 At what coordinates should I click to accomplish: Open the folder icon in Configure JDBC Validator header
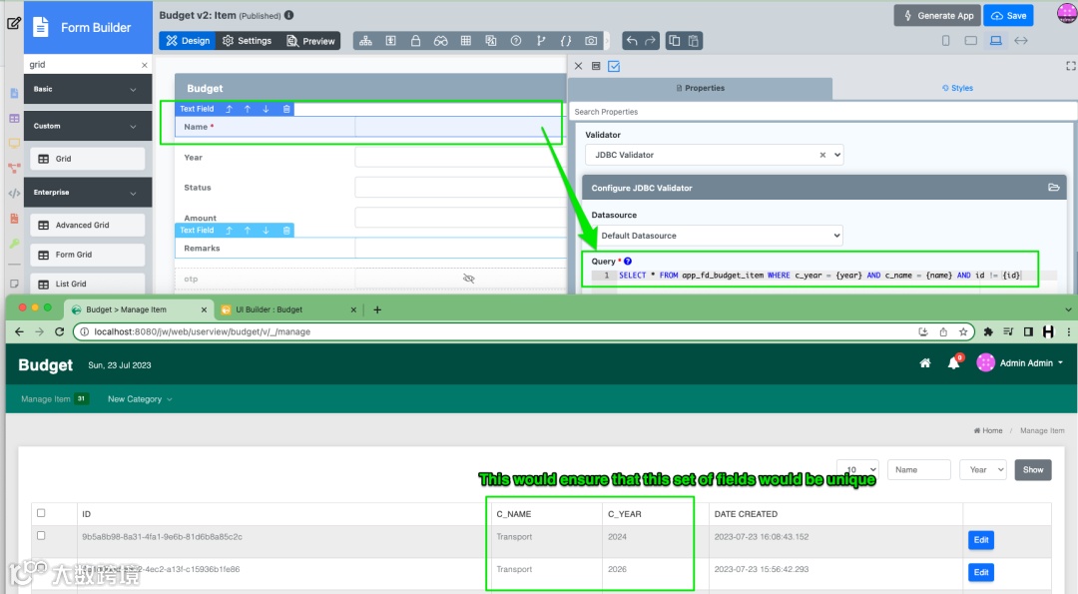coord(1053,187)
